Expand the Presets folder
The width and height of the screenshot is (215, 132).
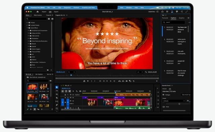[x=27, y=23]
